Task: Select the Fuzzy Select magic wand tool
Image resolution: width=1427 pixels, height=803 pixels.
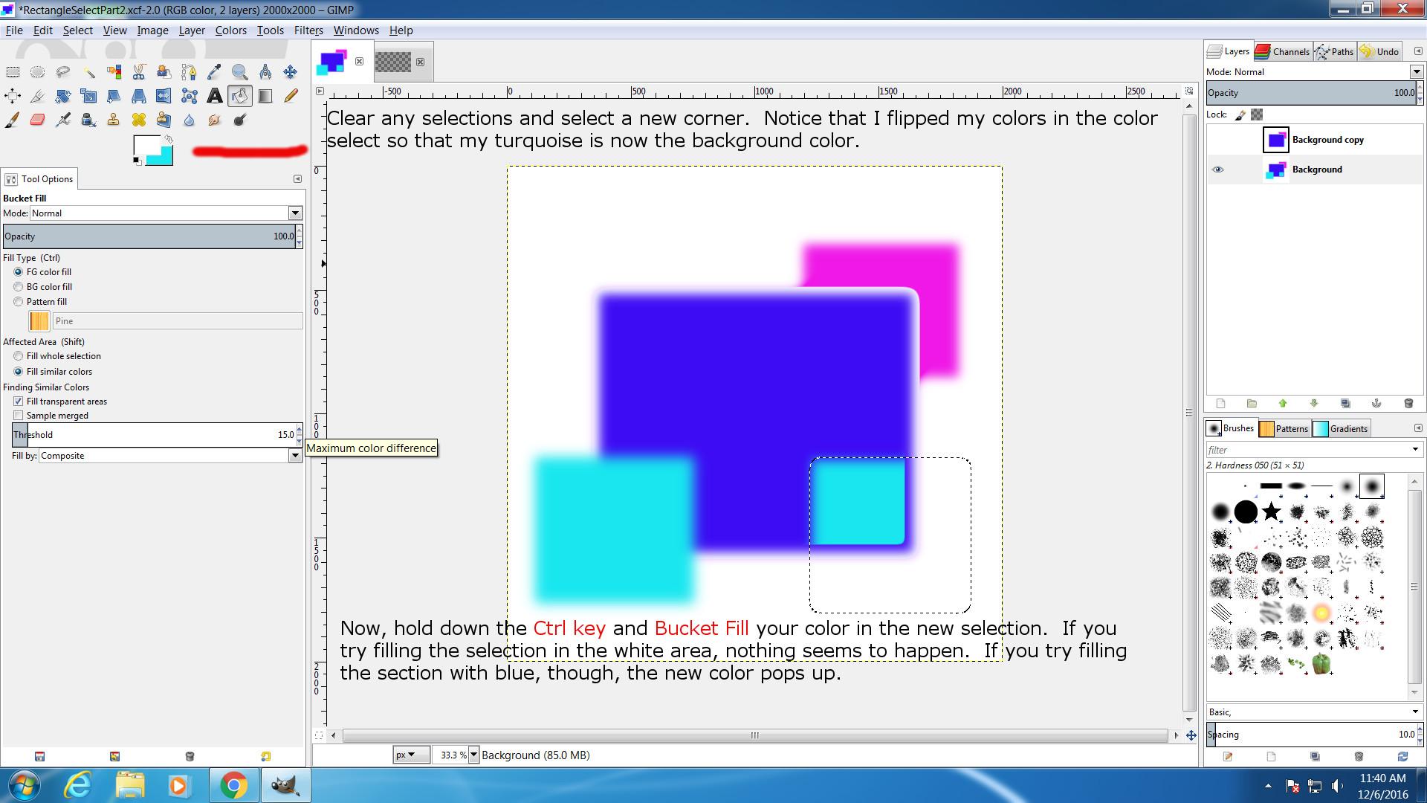Action: (x=88, y=72)
